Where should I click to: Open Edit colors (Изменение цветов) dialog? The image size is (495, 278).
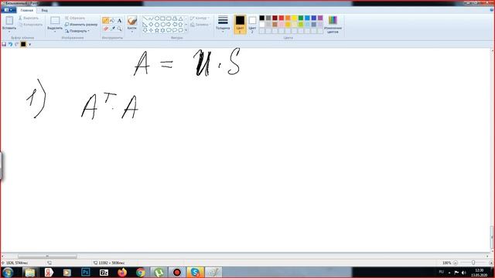[333, 24]
